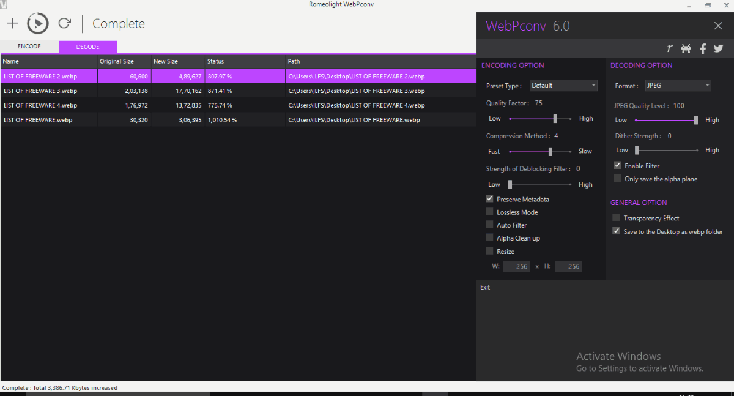734x396 pixels.
Task: Open the Preset Type dropdown
Action: [563, 86]
